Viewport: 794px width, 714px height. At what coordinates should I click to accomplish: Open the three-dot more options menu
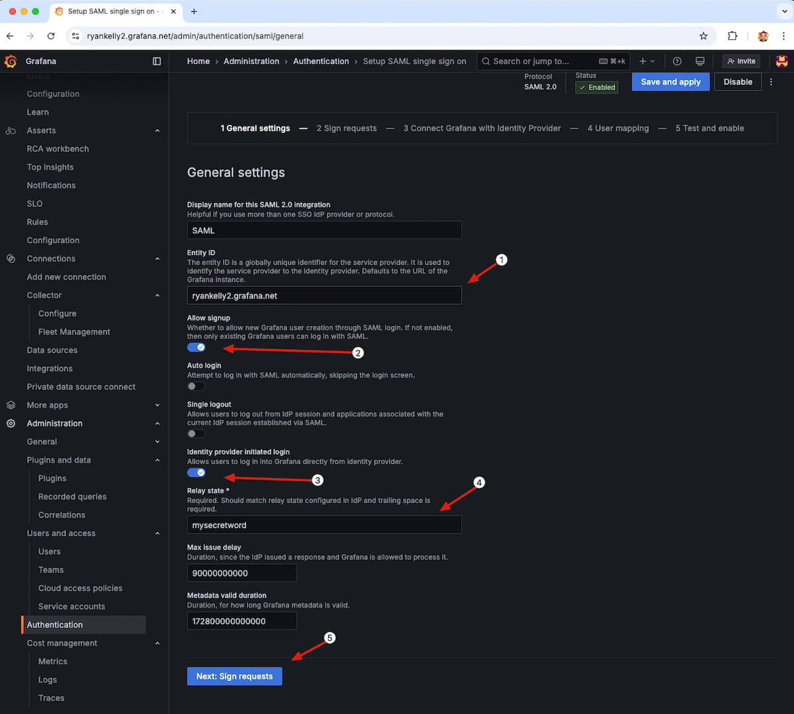tap(771, 82)
